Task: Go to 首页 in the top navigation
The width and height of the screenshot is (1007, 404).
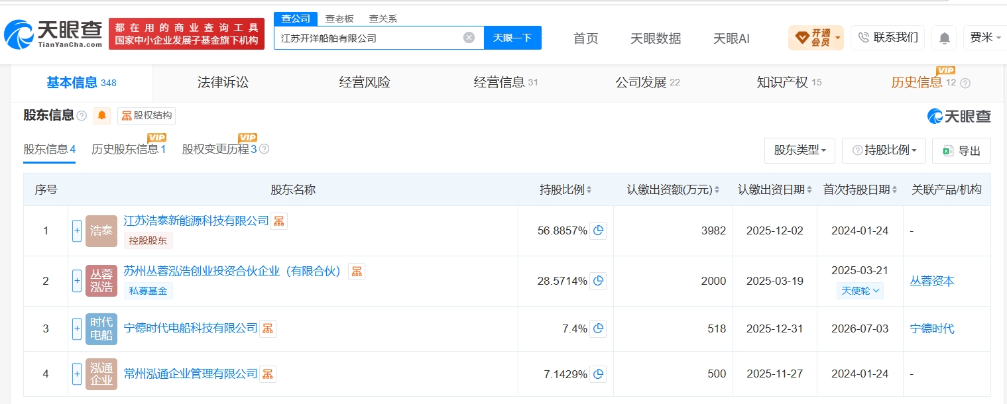Action: (x=585, y=38)
